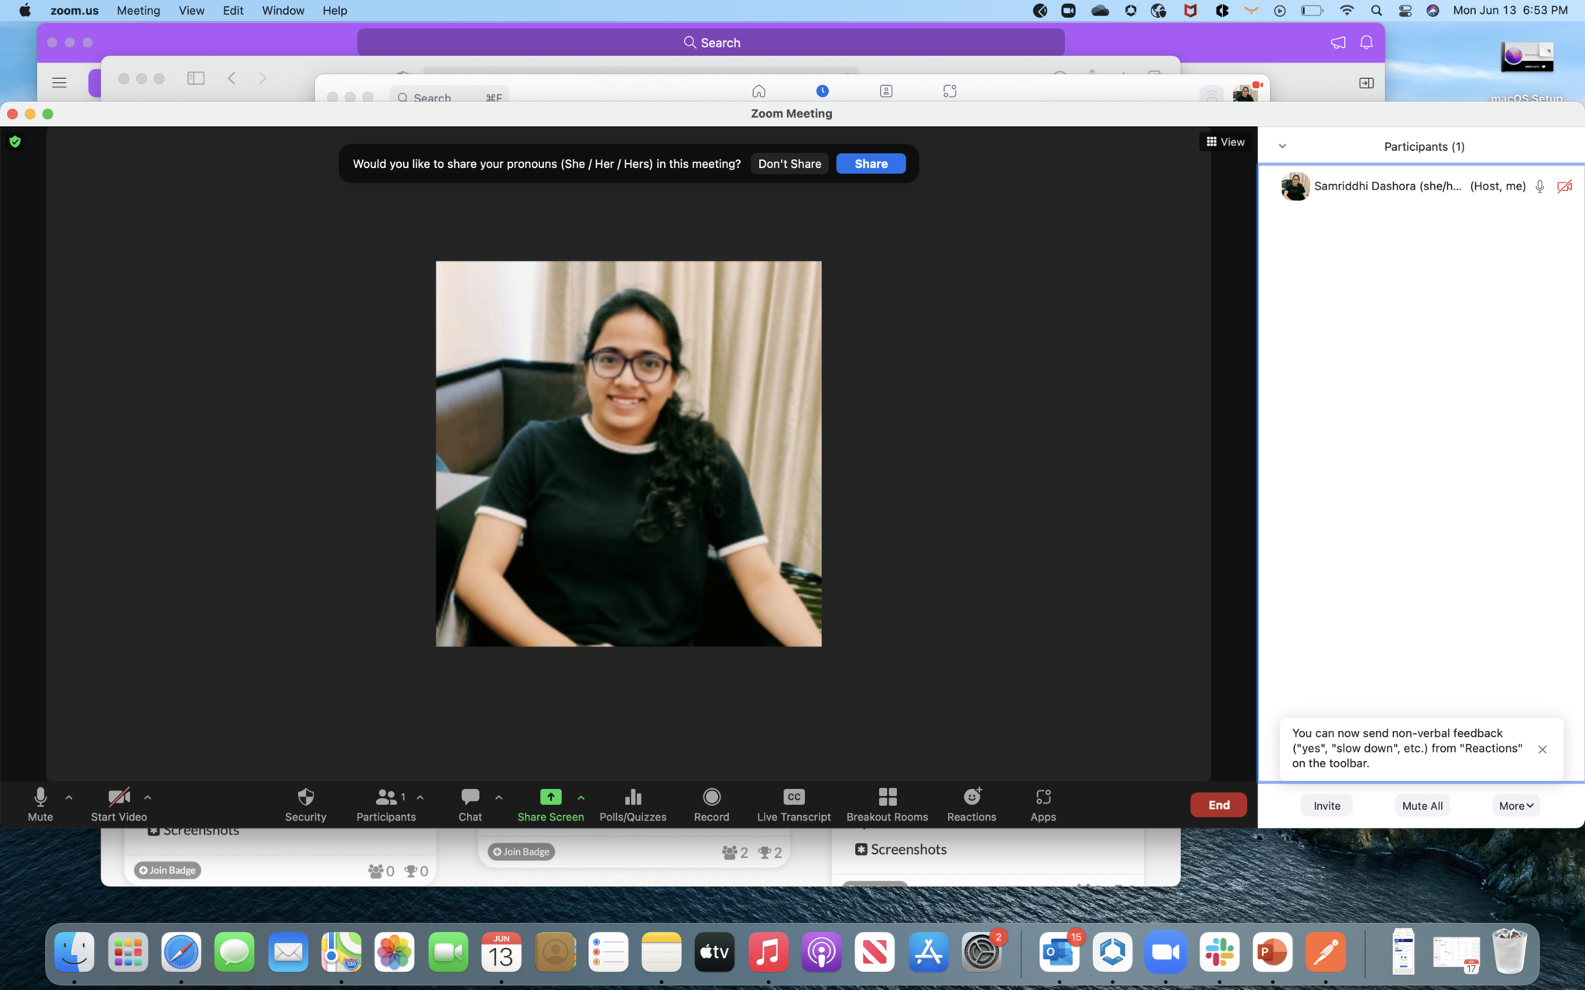Expand audio options arrow beside Mute
1585x990 pixels.
[x=69, y=797]
